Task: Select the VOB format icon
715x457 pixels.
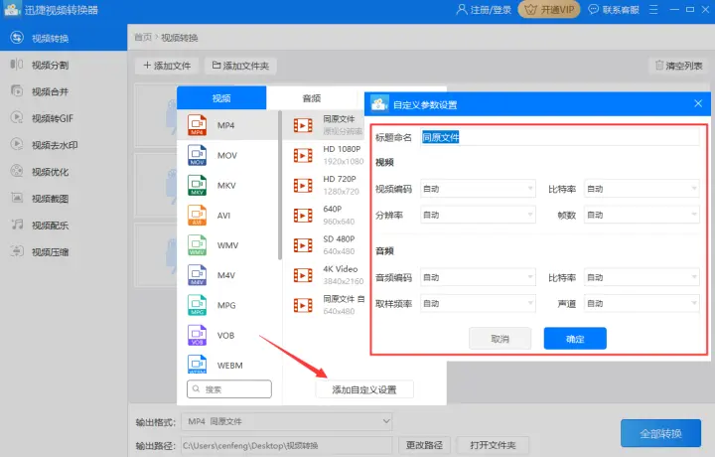Action: pyautogui.click(x=197, y=335)
